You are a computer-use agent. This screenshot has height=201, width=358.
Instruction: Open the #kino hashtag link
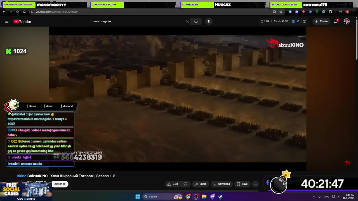(x=22, y=176)
